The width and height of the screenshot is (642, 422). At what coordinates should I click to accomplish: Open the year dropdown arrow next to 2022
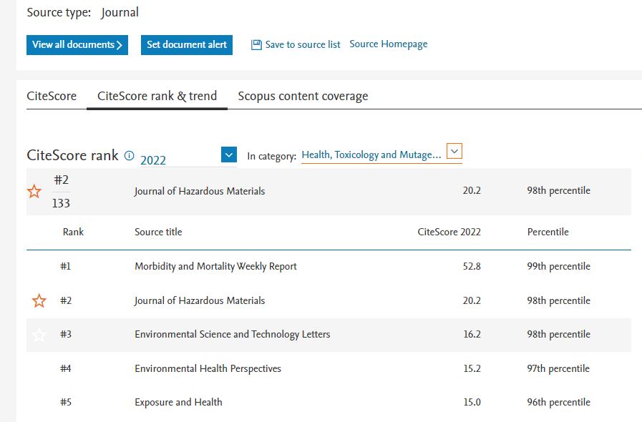coord(229,154)
